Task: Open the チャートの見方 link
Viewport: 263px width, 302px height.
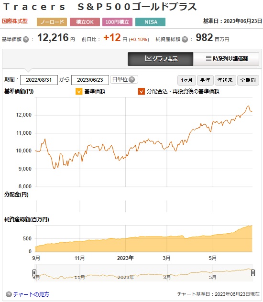Action: coord(31,294)
